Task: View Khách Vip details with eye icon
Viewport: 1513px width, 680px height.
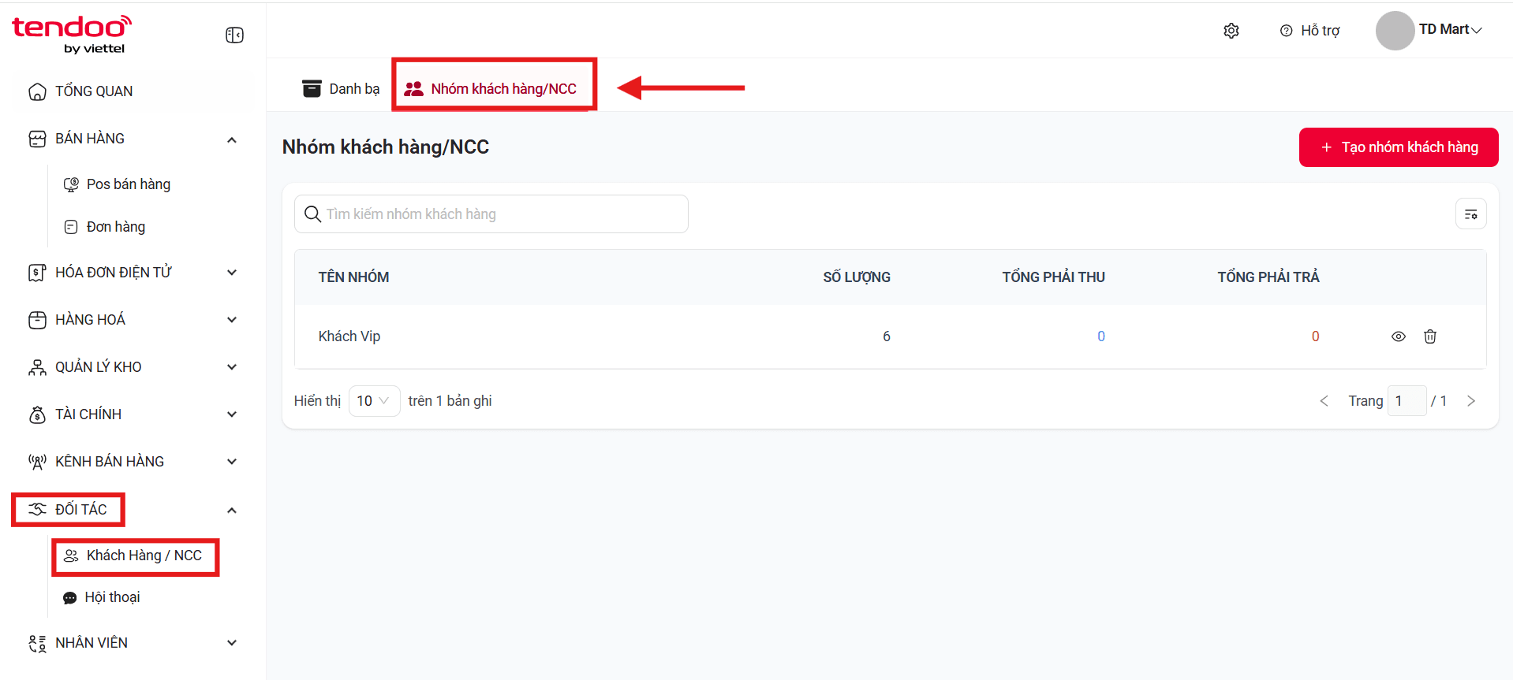Action: pos(1399,336)
